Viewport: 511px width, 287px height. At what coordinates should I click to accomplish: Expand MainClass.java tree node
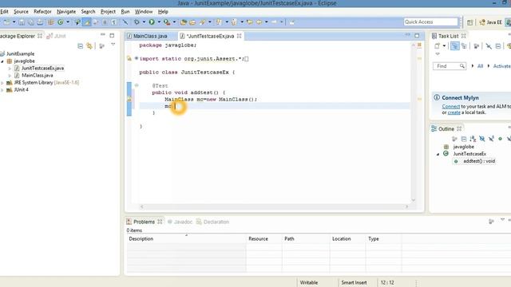[x=10, y=76]
